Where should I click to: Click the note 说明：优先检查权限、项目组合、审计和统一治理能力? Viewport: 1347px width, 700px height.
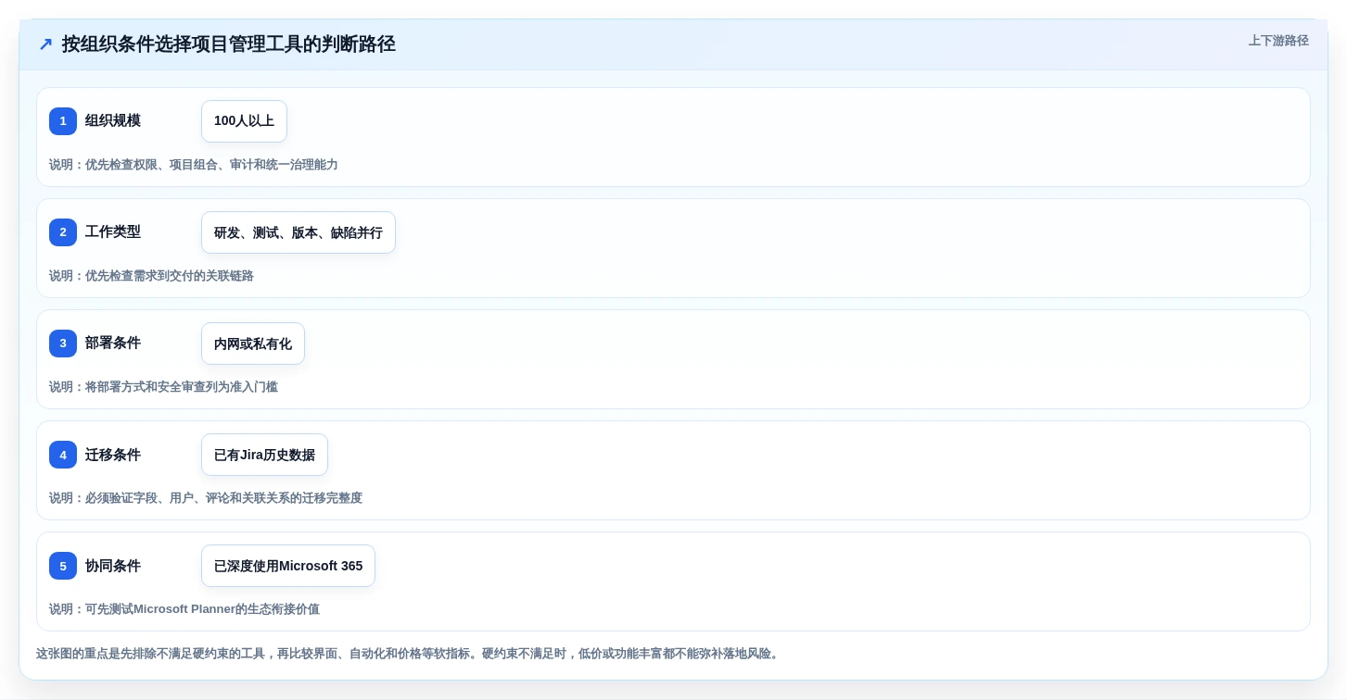pos(194,165)
